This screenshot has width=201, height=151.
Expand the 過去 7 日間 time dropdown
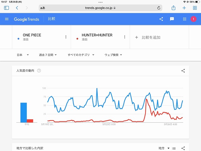(48, 55)
